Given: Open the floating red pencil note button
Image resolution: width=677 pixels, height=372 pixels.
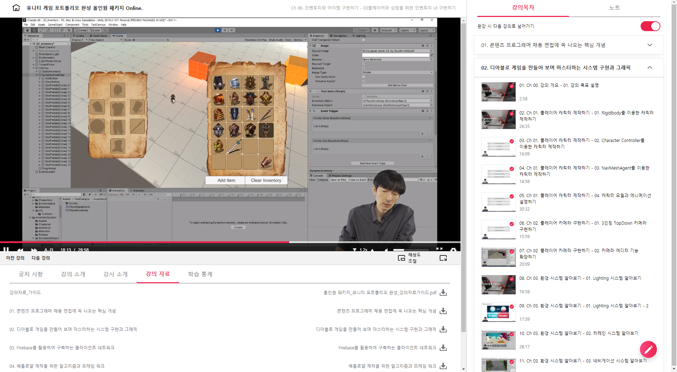Looking at the screenshot, I should (648, 349).
